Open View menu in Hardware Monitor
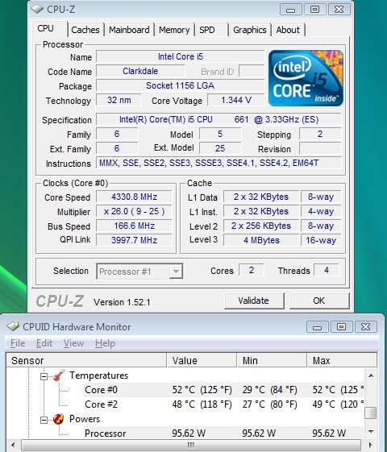This screenshot has width=387, height=452. click(73, 343)
